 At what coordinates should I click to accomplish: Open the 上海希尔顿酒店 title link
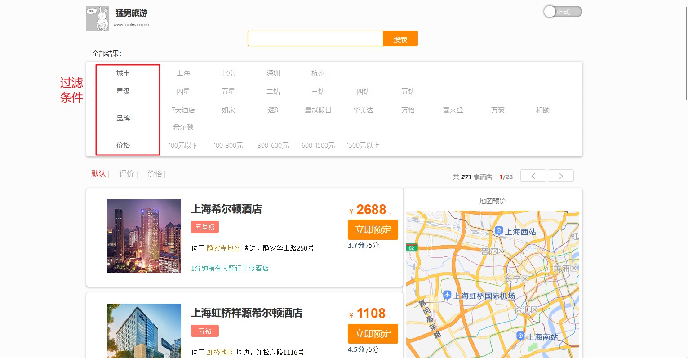coord(226,209)
